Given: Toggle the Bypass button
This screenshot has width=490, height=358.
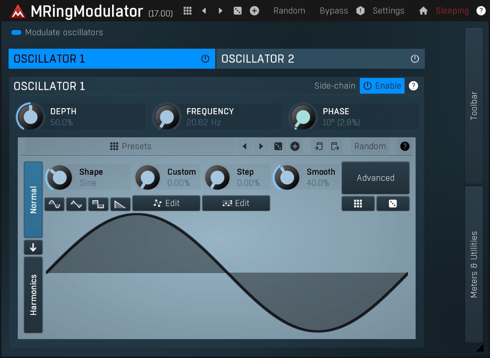Looking at the screenshot, I should pos(334,11).
